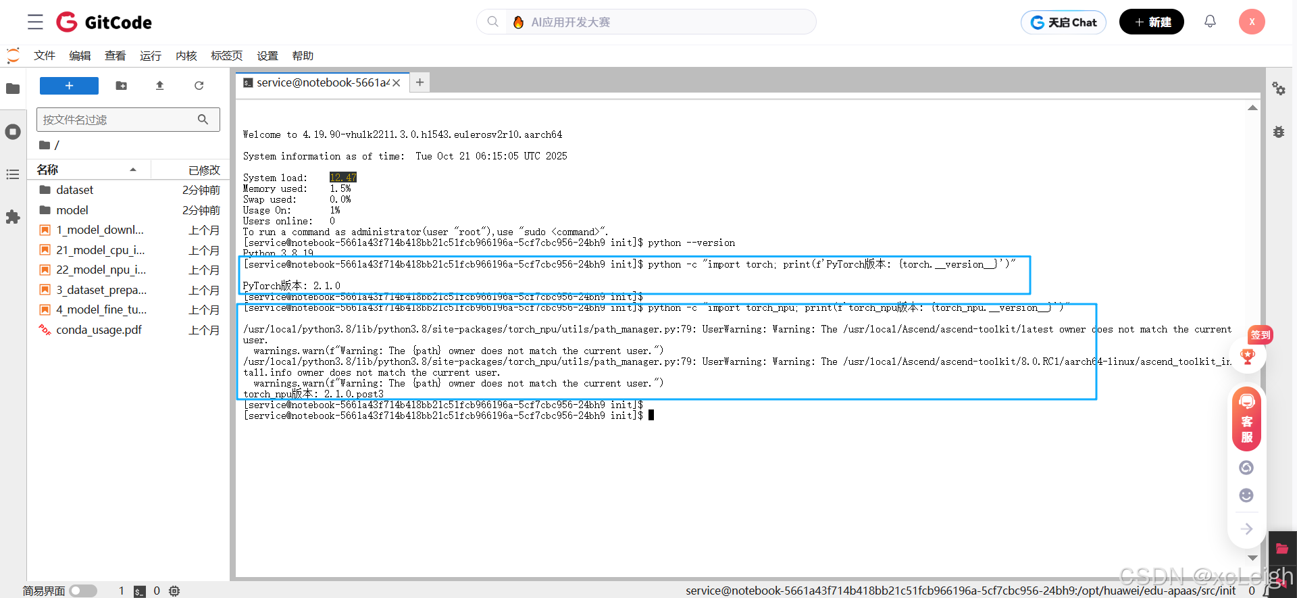1297x598 pixels.
Task: Open the 查看 menu
Action: (x=116, y=55)
